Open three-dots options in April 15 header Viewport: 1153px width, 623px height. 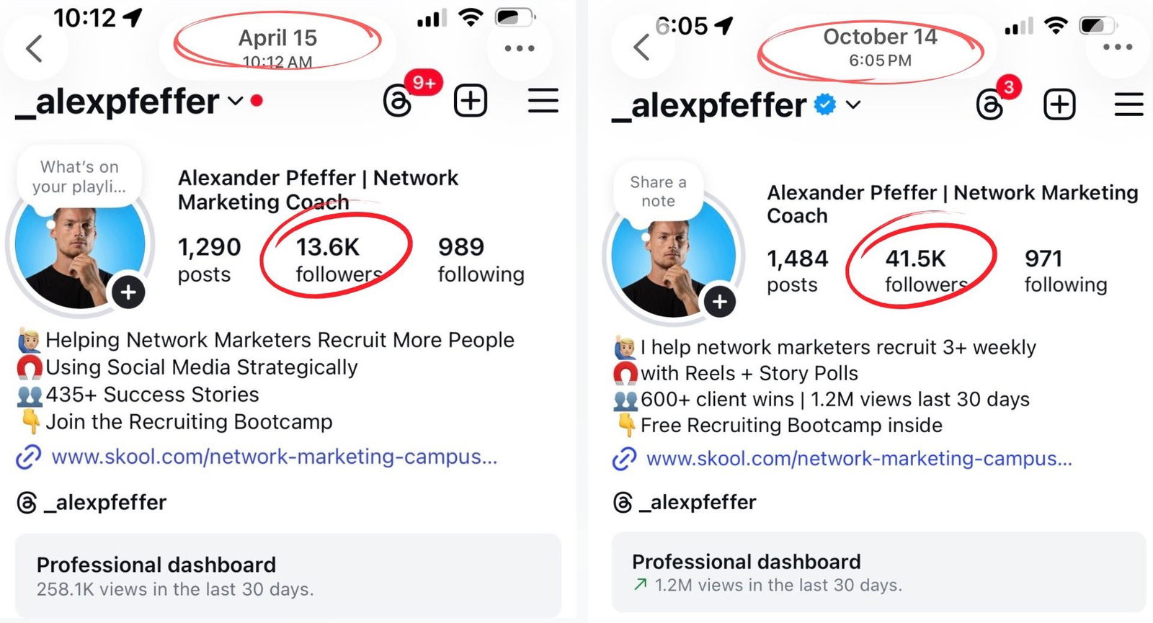tap(520, 48)
